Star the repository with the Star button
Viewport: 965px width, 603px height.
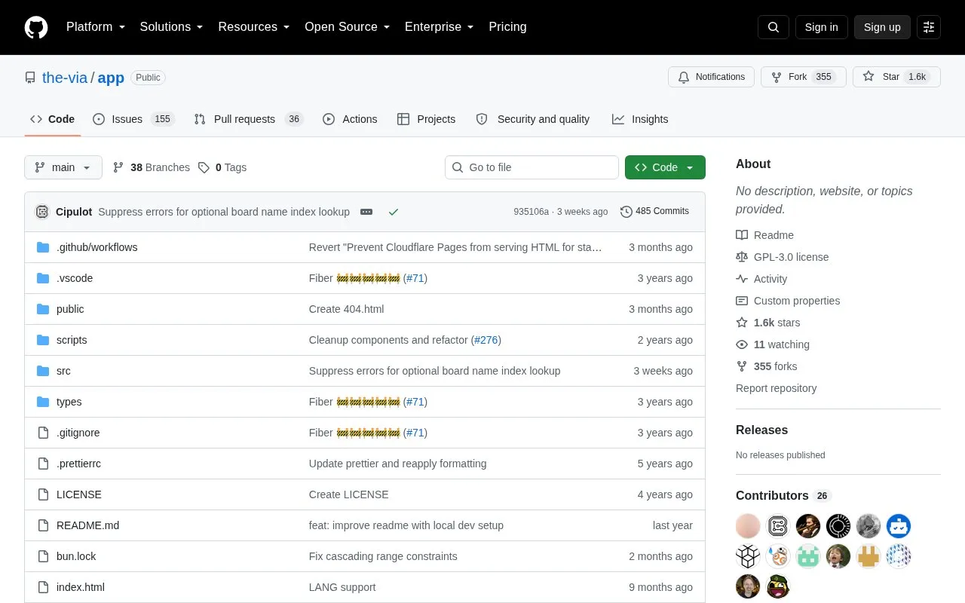[x=896, y=77]
